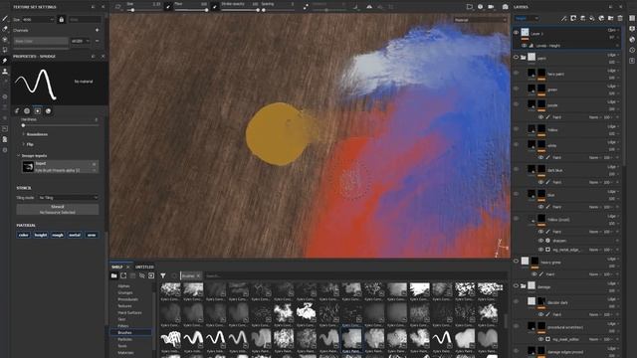Select the Polygon fill tool in left toolbar
Image resolution: width=637 pixels, height=358 pixels.
coord(5,50)
